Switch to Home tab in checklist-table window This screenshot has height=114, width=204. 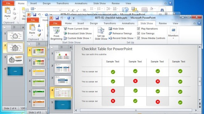[68, 23]
